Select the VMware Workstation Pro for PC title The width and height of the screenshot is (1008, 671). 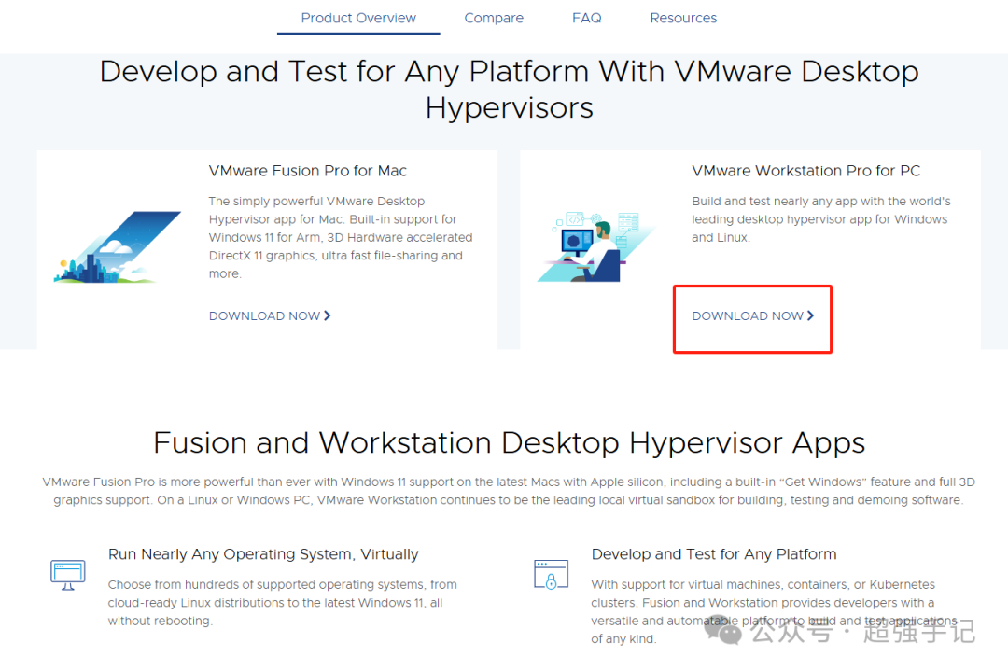pyautogui.click(x=805, y=171)
